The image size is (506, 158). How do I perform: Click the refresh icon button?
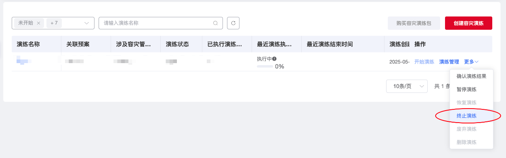233,23
